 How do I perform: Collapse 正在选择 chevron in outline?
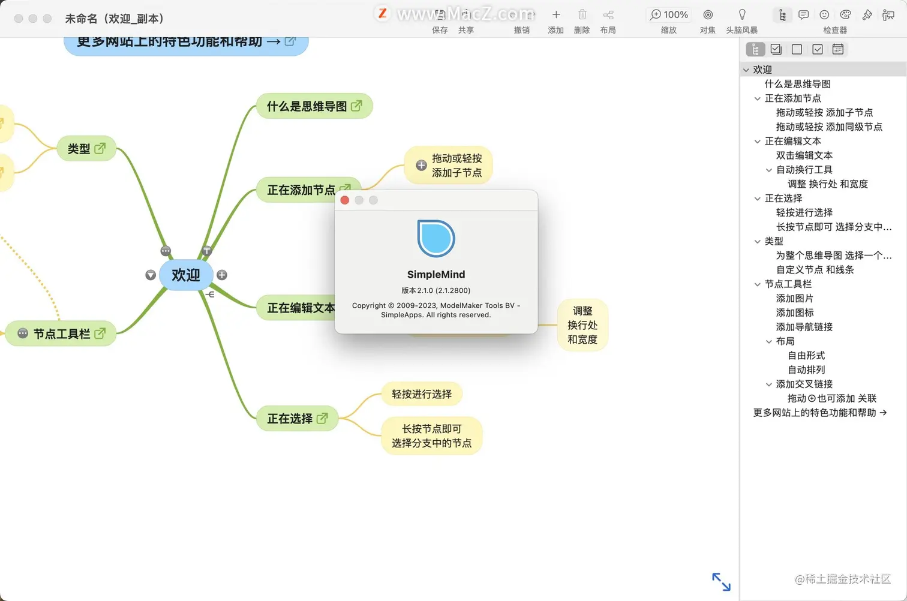click(x=758, y=199)
